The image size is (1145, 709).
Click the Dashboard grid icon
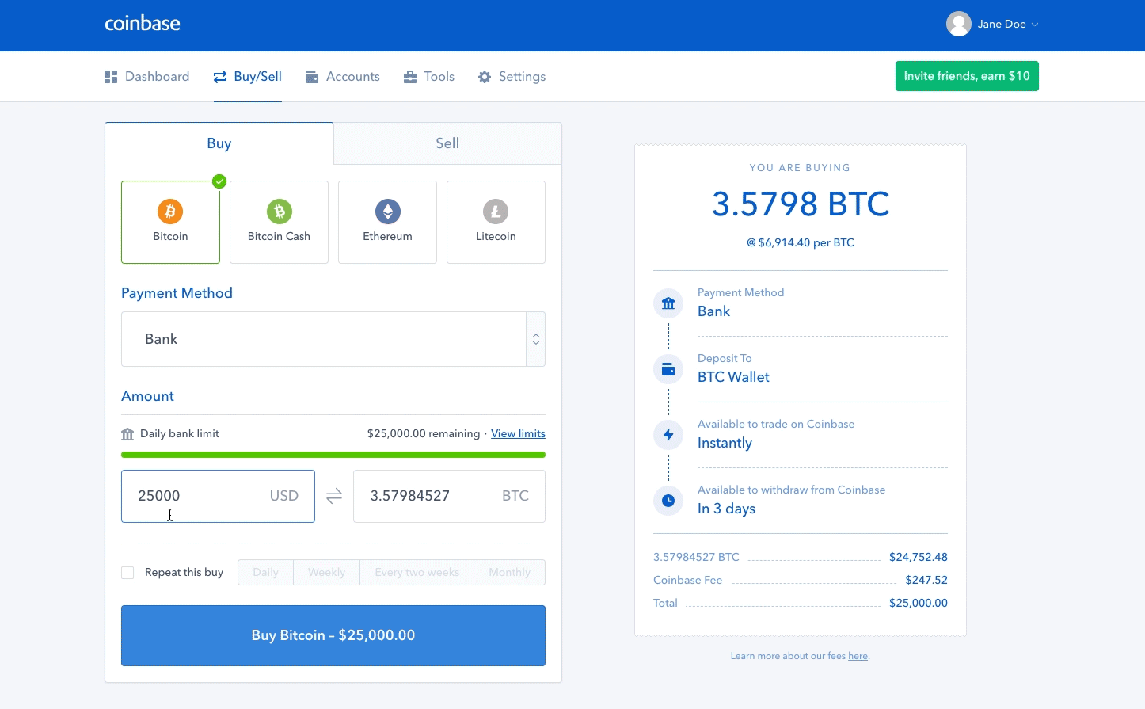(x=111, y=77)
